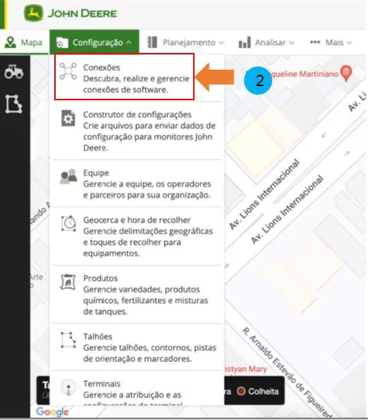Click the Terminais signal icon
This screenshot has width=368, height=420.
point(68,387)
